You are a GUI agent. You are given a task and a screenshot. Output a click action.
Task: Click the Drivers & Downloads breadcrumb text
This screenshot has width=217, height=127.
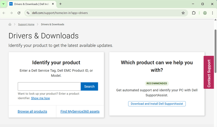53,24
